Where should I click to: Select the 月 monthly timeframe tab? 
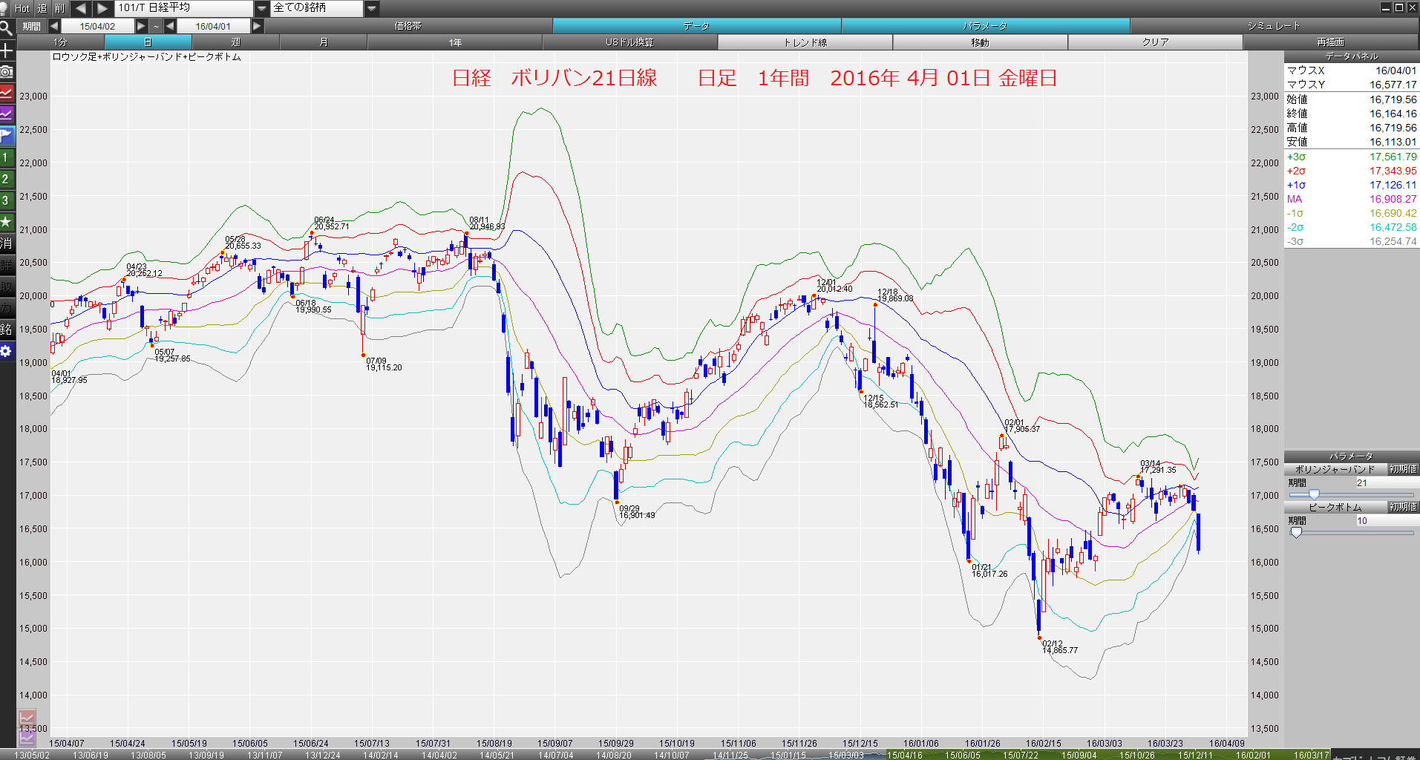[323, 42]
